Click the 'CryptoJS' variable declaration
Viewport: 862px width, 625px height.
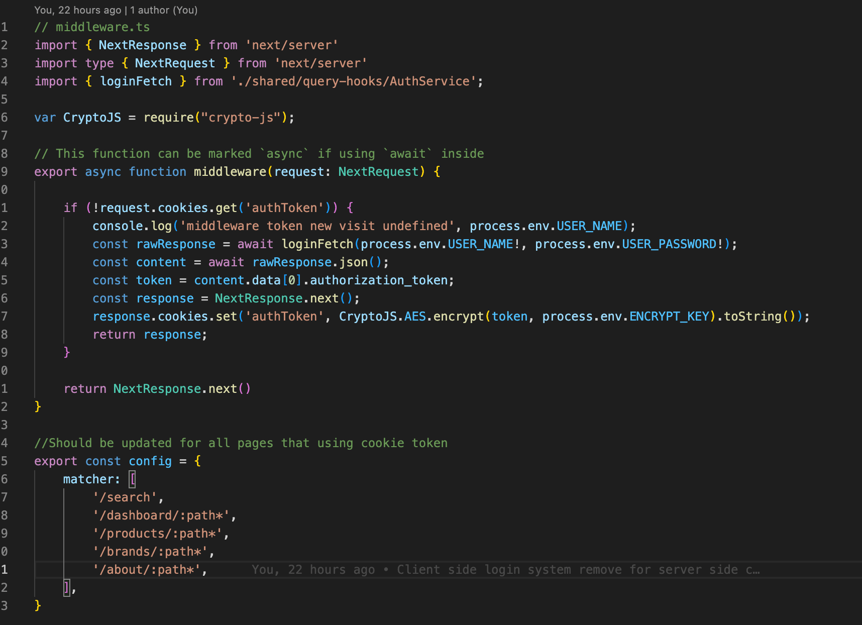click(92, 118)
